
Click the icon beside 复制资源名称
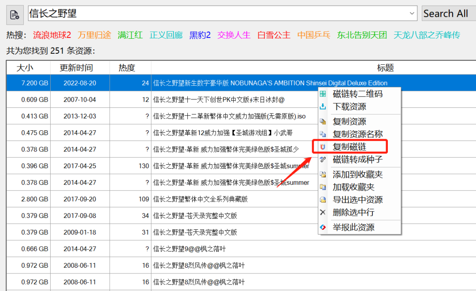coord(323,134)
